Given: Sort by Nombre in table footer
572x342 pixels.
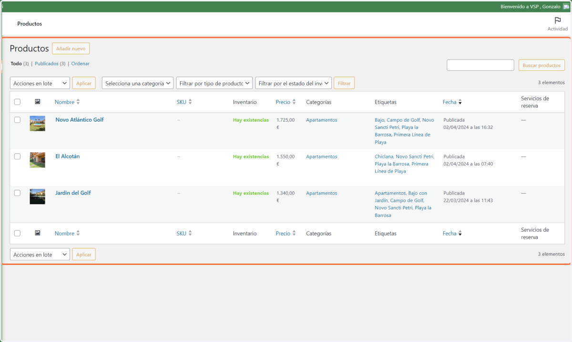Looking at the screenshot, I should (64, 233).
